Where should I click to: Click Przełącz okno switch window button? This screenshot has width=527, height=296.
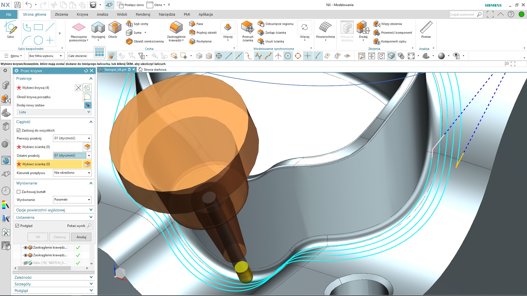[x=130, y=5]
